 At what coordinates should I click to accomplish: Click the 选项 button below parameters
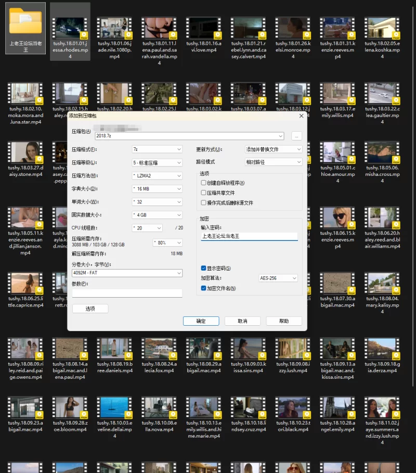90,309
